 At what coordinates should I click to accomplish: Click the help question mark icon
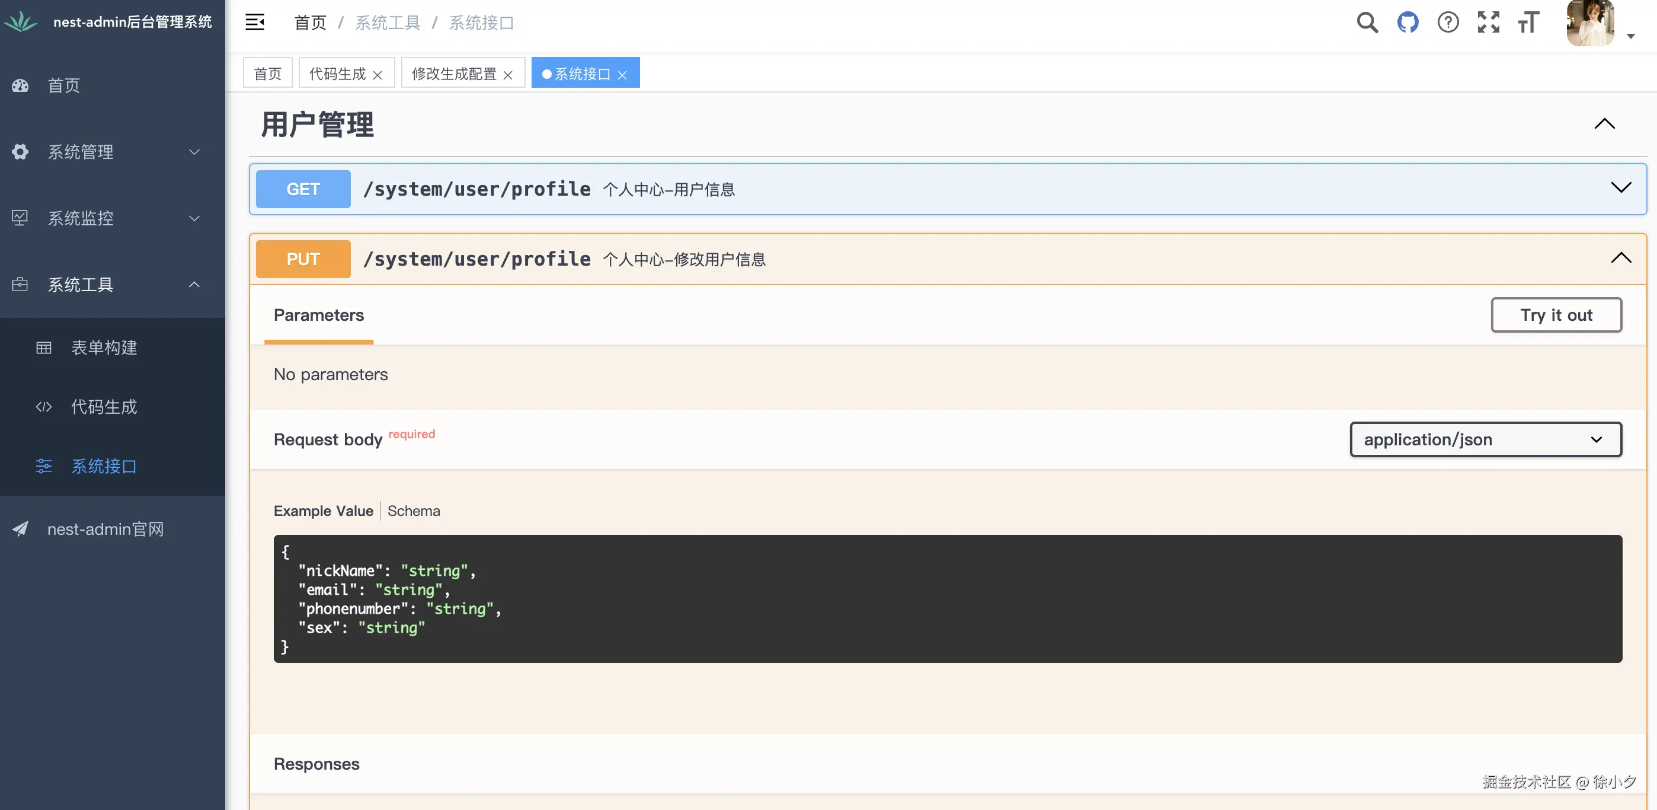tap(1448, 23)
